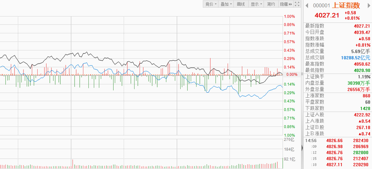Image resolution: width=372 pixels, height=169 pixels.
Task: Switch to 简约 simplified view
Action: (271, 4)
